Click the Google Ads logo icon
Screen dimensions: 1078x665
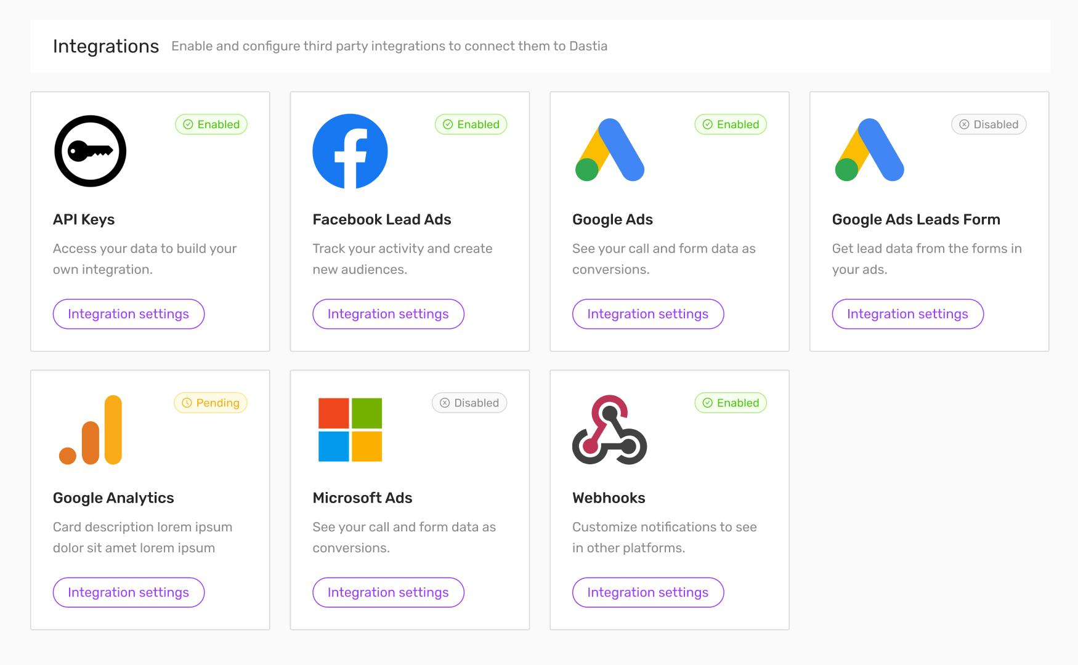[610, 151]
